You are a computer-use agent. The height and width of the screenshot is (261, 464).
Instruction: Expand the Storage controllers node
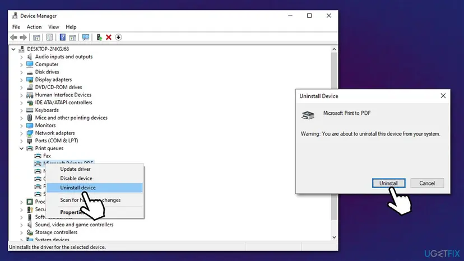(21, 232)
